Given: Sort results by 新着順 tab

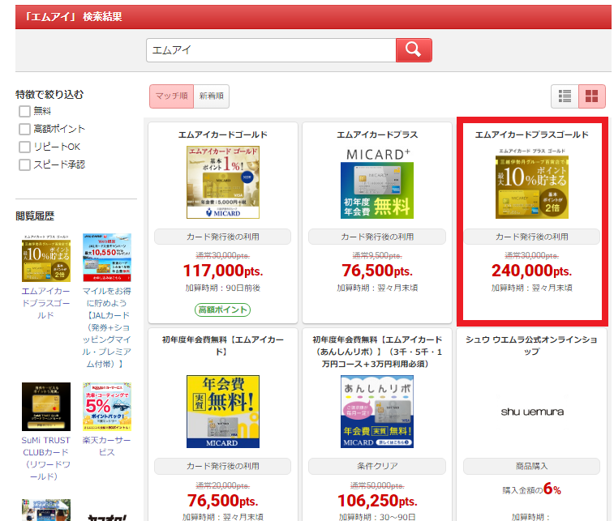Looking at the screenshot, I should 212,96.
